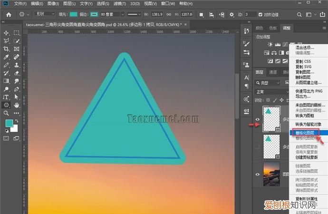Open the 形状 tool mode dropdown
The width and height of the screenshot is (328, 214).
click(x=46, y=14)
